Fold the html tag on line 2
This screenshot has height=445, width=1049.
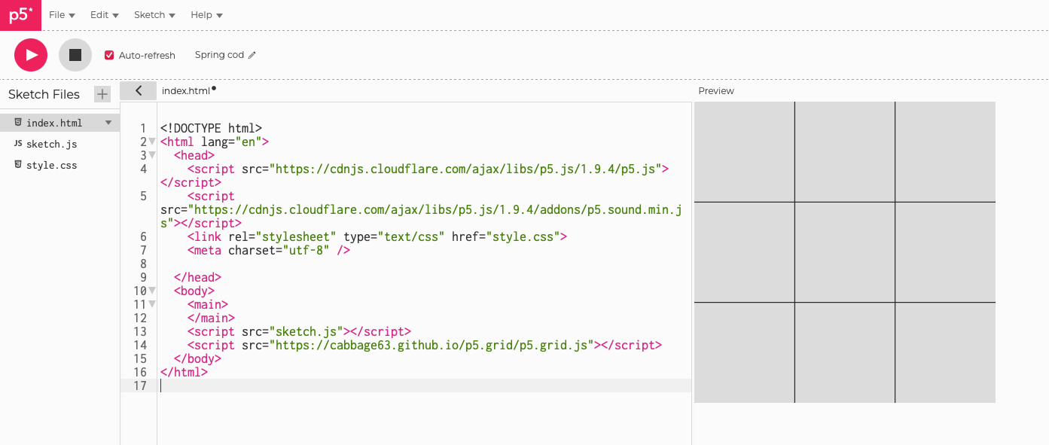click(x=152, y=142)
